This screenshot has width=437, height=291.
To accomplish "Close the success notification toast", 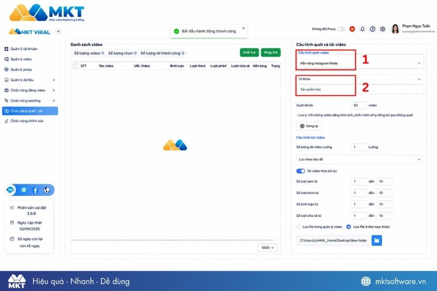I will coord(244,28).
